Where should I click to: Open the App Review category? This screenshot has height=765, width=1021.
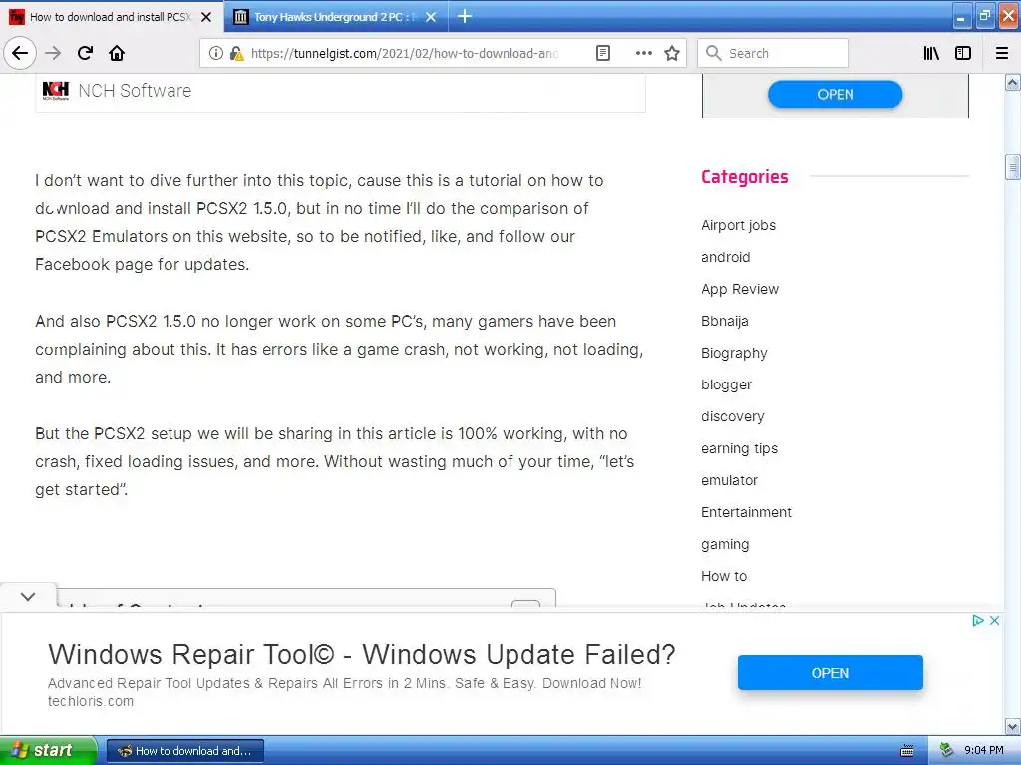click(740, 289)
